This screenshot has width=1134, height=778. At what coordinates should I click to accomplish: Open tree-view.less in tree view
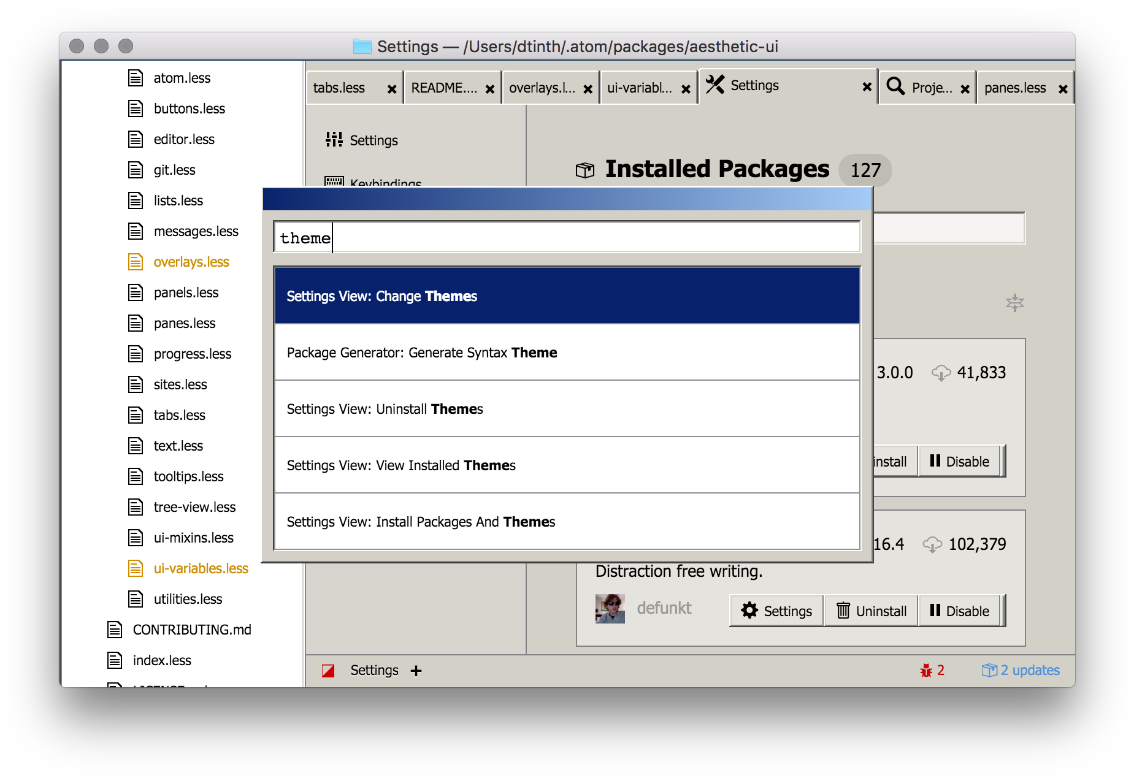(x=194, y=507)
